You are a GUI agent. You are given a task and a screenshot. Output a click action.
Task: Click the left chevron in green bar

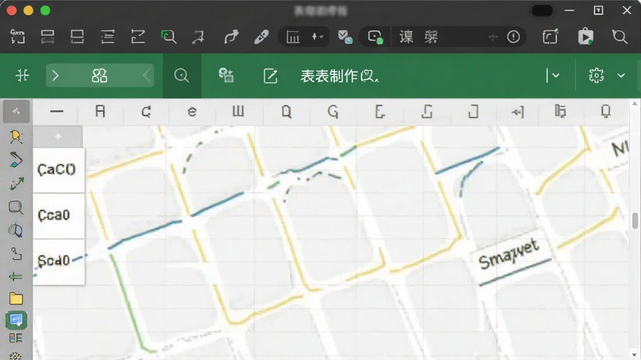pos(146,76)
